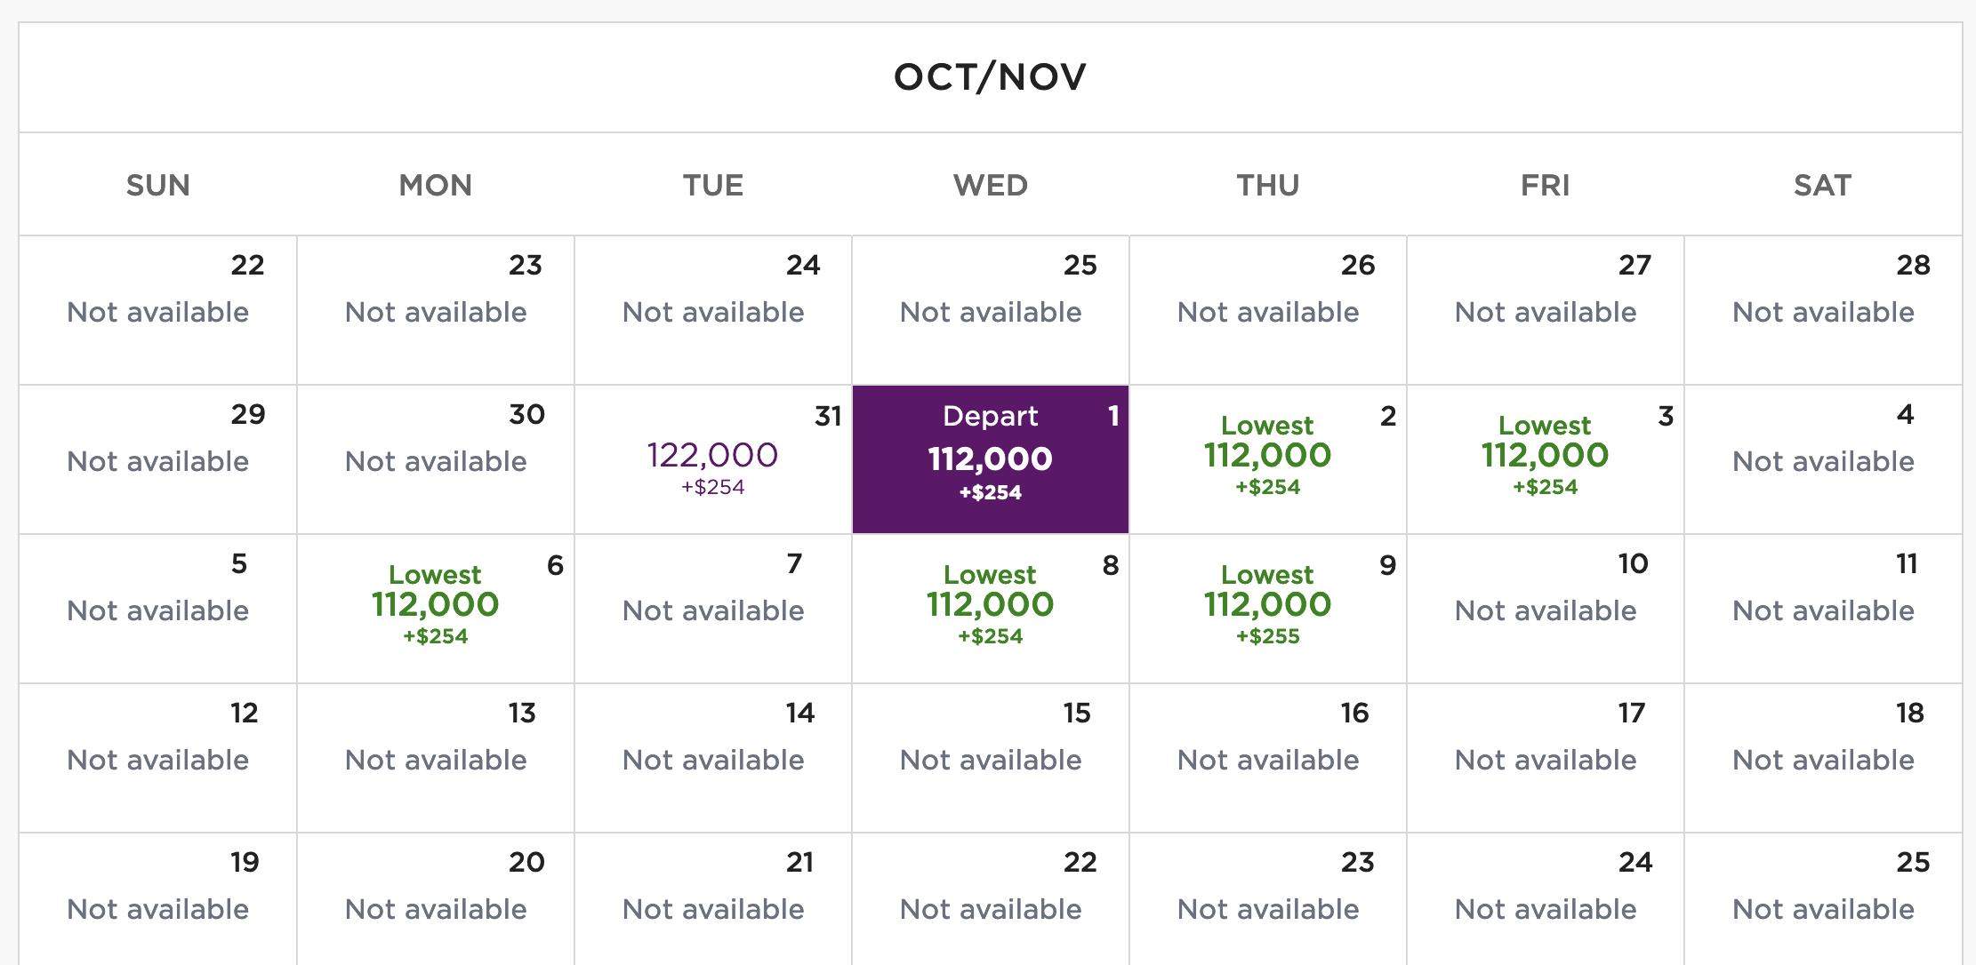Select November 9 fare with +$255 fee
1976x965 pixels.
point(1268,609)
